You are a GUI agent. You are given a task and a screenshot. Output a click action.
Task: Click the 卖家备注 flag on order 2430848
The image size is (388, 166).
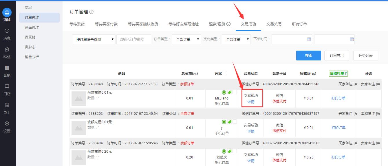click(378, 84)
